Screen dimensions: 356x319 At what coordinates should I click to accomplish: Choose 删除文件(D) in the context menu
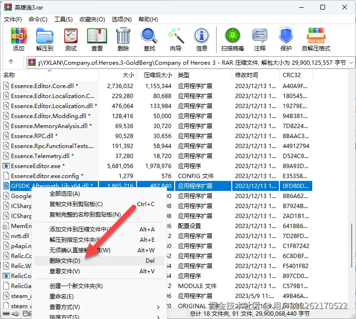pyautogui.click(x=99, y=260)
